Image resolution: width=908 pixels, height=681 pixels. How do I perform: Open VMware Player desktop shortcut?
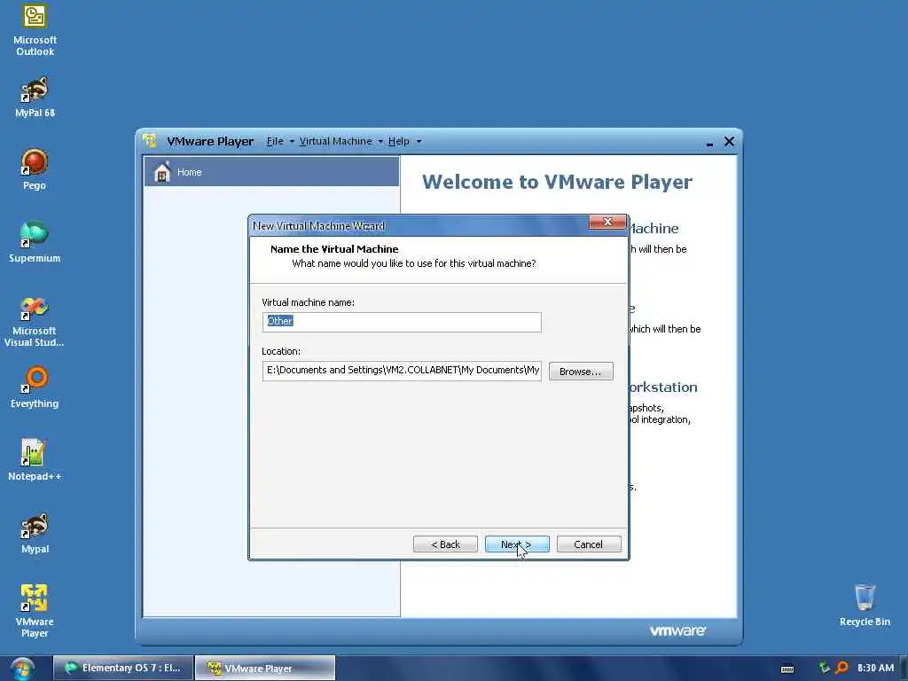[35, 612]
